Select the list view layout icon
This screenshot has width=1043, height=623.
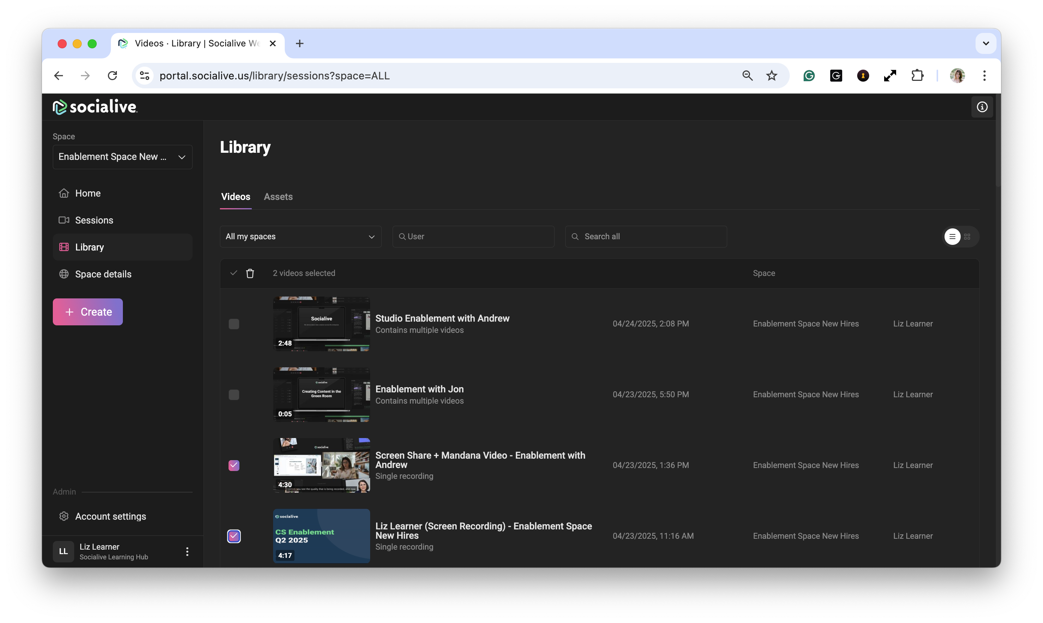pyautogui.click(x=952, y=237)
